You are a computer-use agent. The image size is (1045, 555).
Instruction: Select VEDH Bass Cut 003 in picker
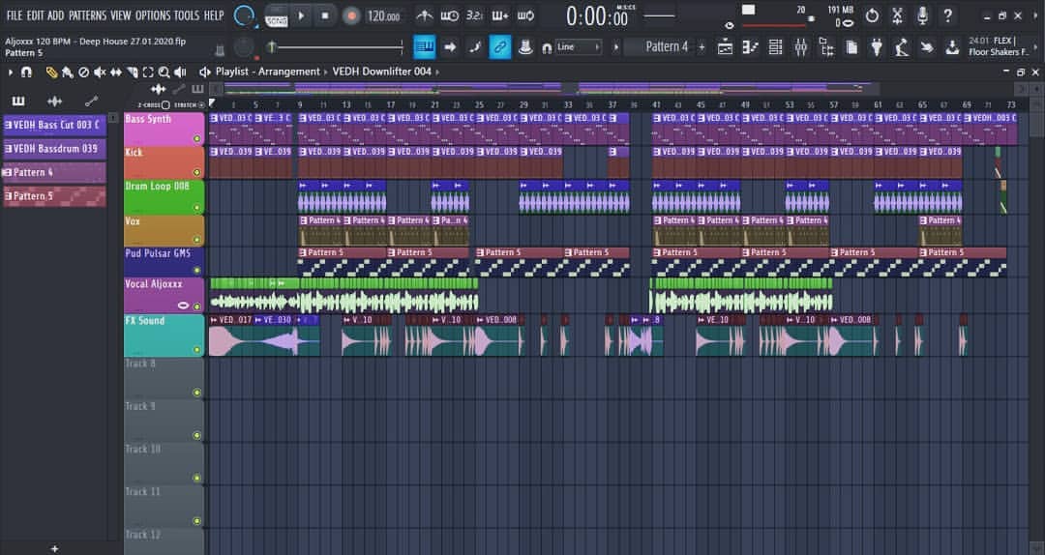point(54,126)
